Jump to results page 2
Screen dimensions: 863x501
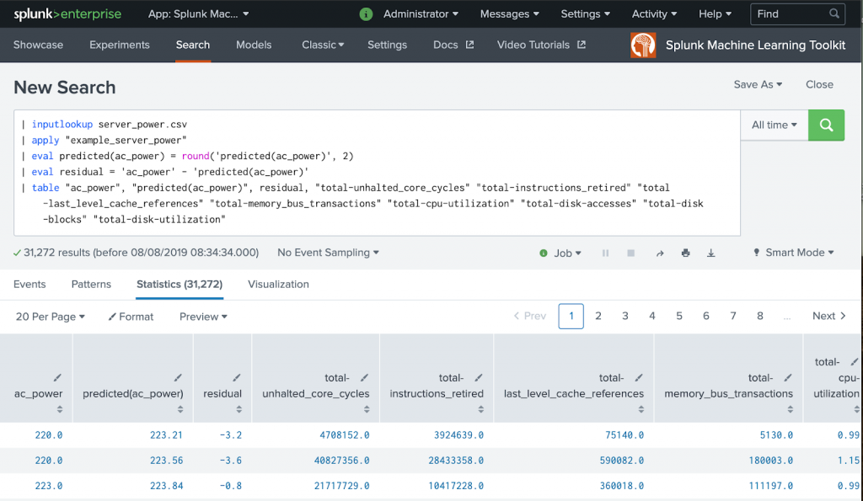[x=598, y=317]
